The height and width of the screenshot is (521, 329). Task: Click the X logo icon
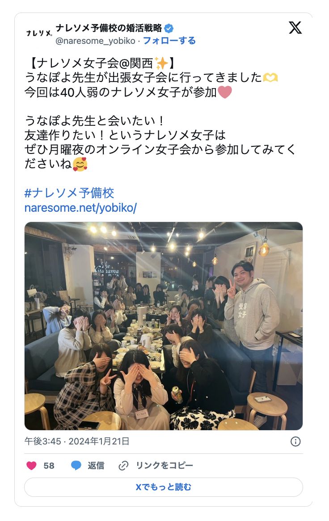tap(295, 28)
